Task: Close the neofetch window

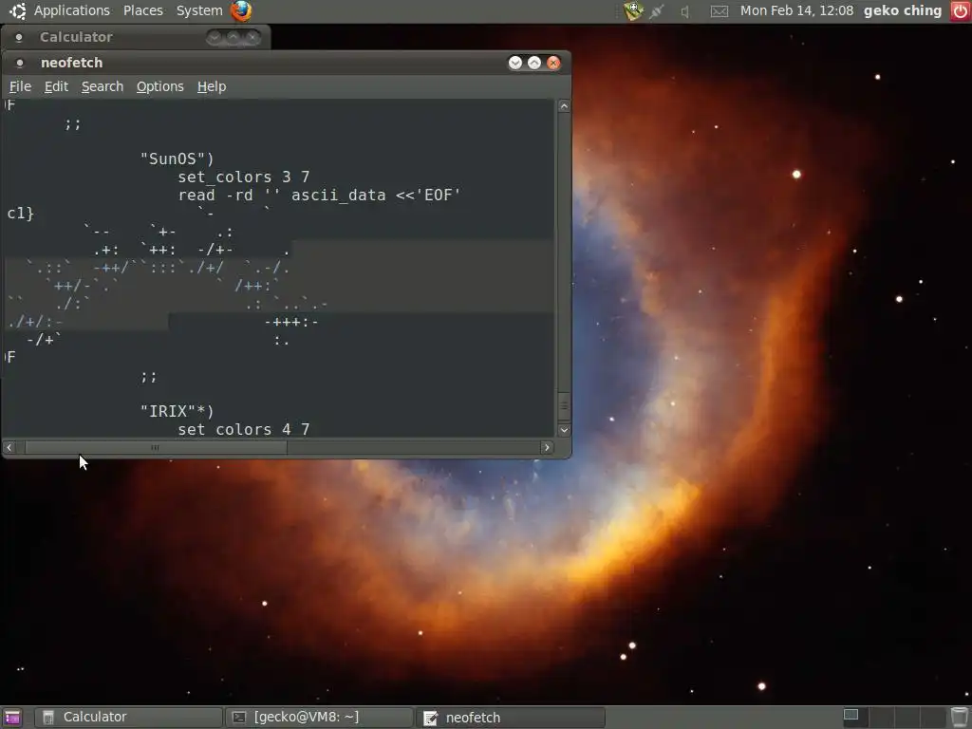Action: (553, 63)
